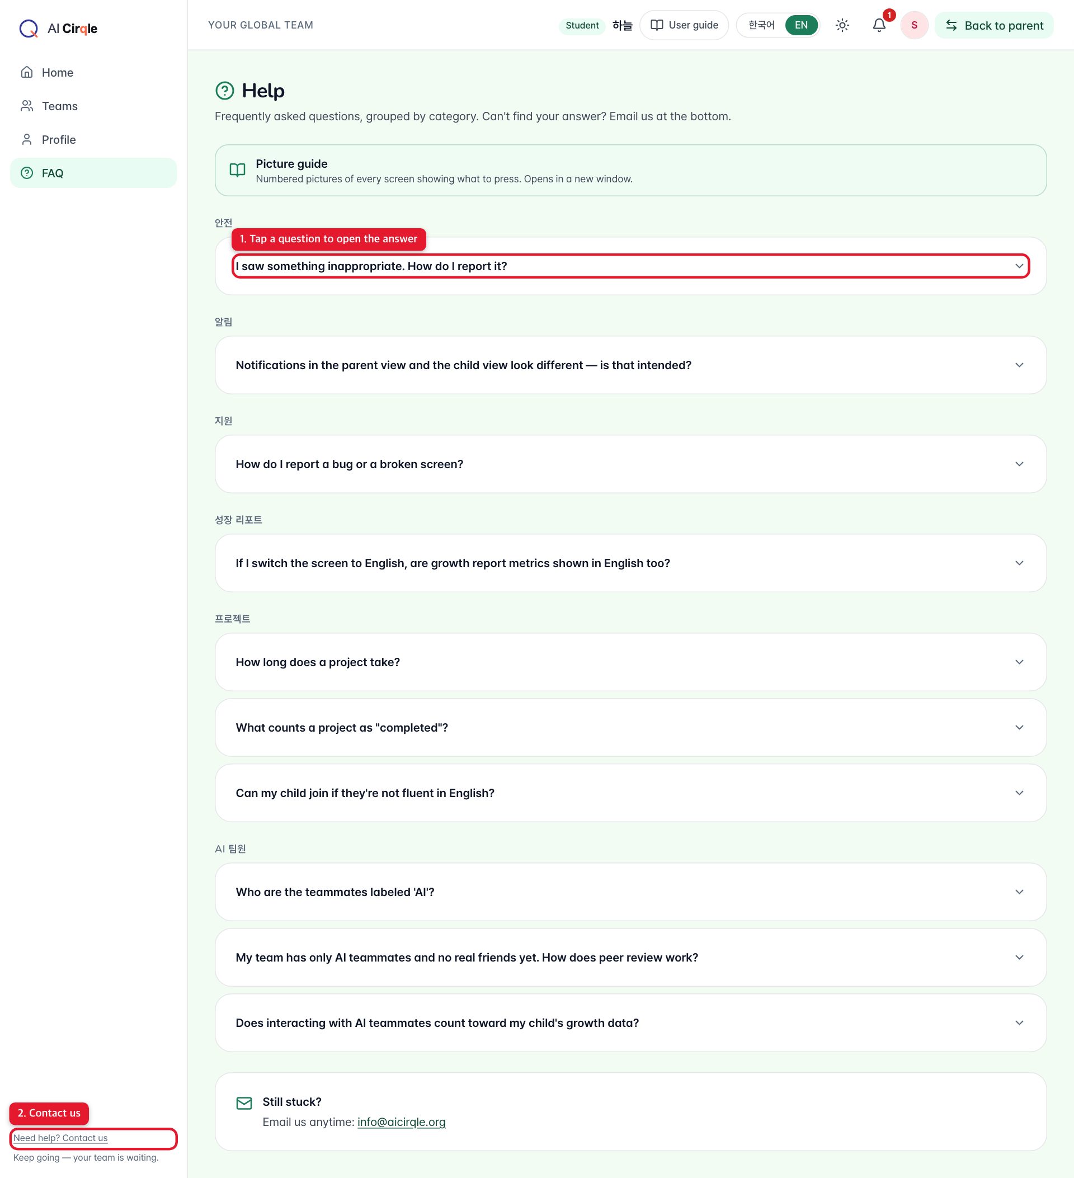This screenshot has height=1178, width=1074.
Task: Expand 'How do I report a bug' question
Action: [630, 463]
